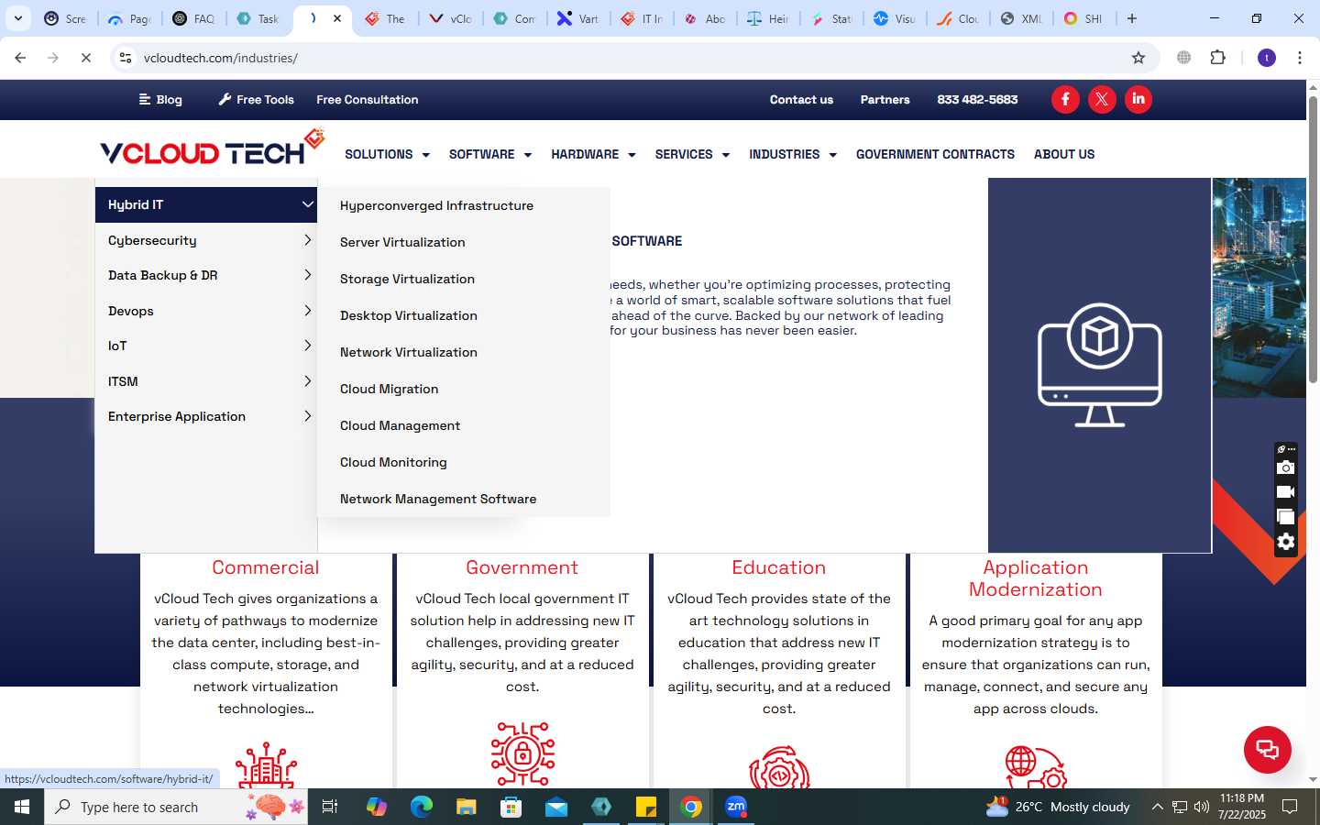Click the Commercial heading
The width and height of the screenshot is (1320, 825).
pos(266,567)
